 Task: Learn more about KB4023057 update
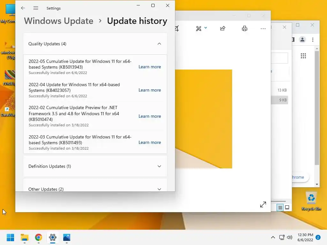[150, 90]
